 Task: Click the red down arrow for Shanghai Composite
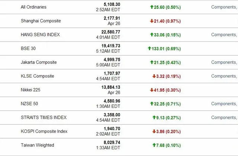click(x=152, y=21)
